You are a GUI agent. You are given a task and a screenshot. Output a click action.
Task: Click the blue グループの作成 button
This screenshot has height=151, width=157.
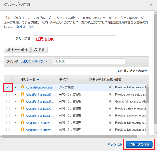click(139, 144)
